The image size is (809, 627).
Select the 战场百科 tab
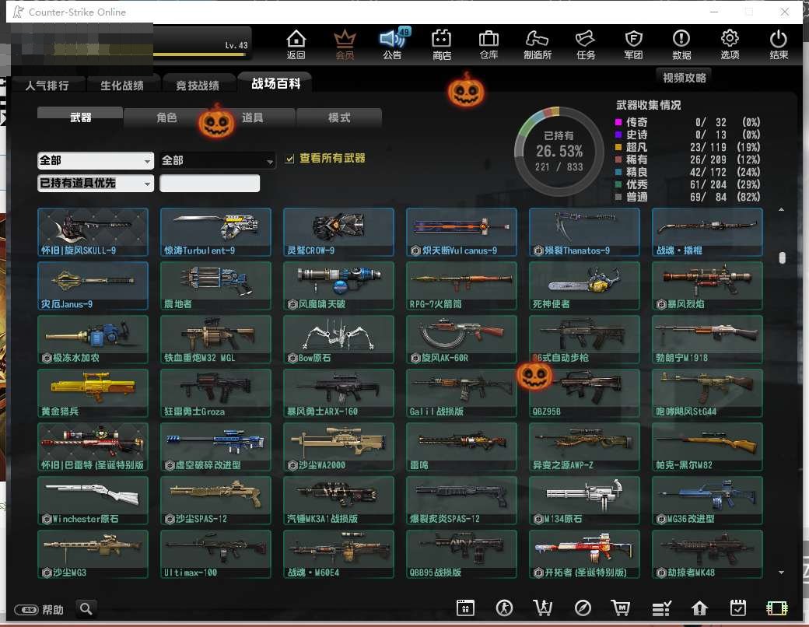point(275,83)
